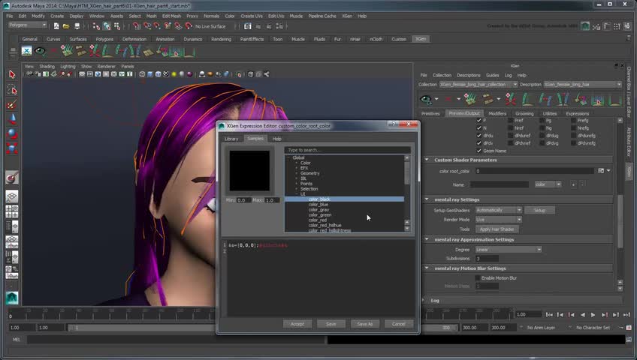Click the XGen panel eye preview icon
The image size is (637, 360).
click(427, 99)
